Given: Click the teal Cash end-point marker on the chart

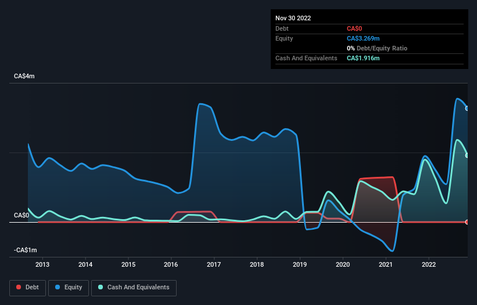Looking at the screenshot, I should click(x=467, y=155).
